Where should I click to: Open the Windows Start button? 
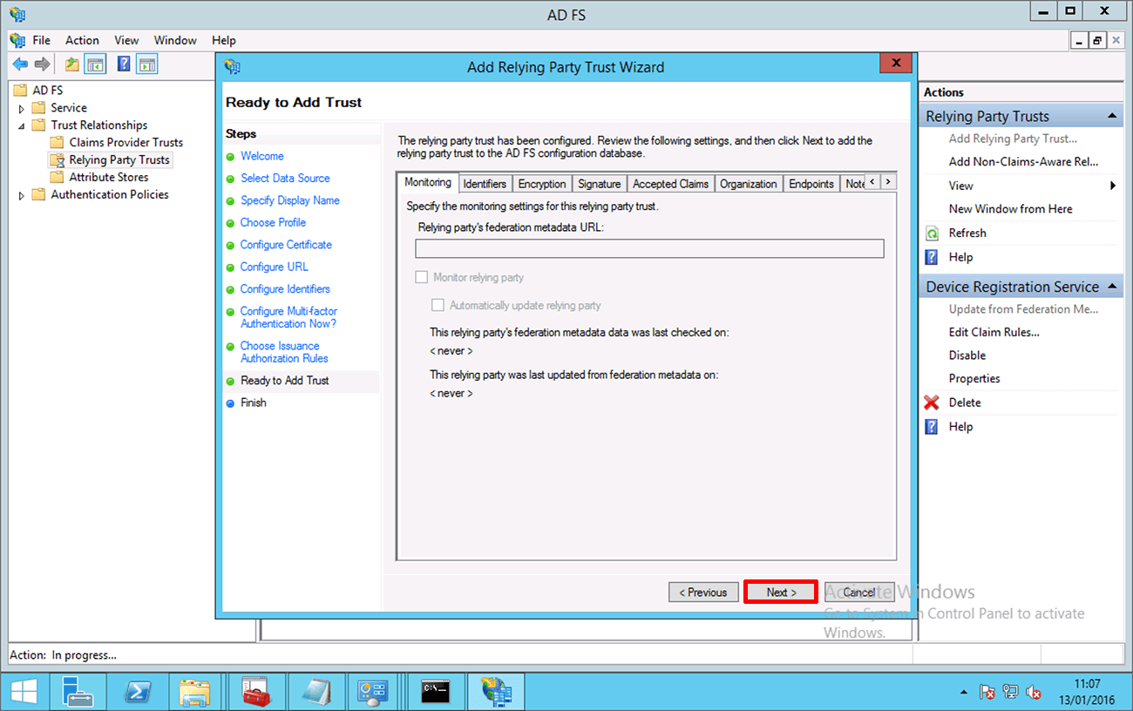point(24,692)
